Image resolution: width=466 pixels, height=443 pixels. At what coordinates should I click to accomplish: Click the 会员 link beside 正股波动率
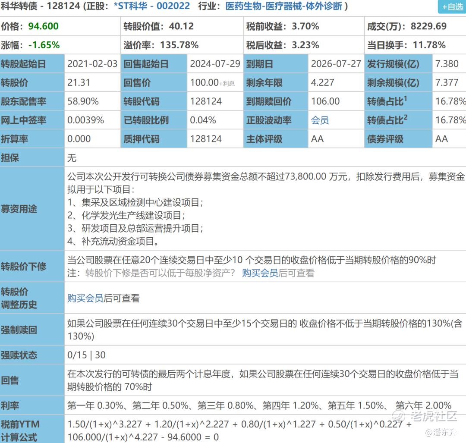click(x=320, y=120)
